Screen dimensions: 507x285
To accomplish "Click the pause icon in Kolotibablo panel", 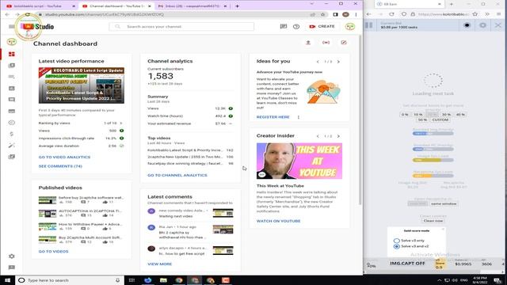I will point(369,25).
